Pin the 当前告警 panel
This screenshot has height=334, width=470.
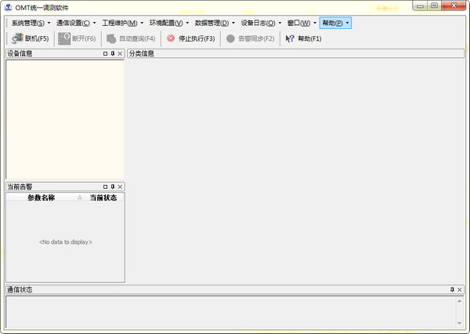113,187
